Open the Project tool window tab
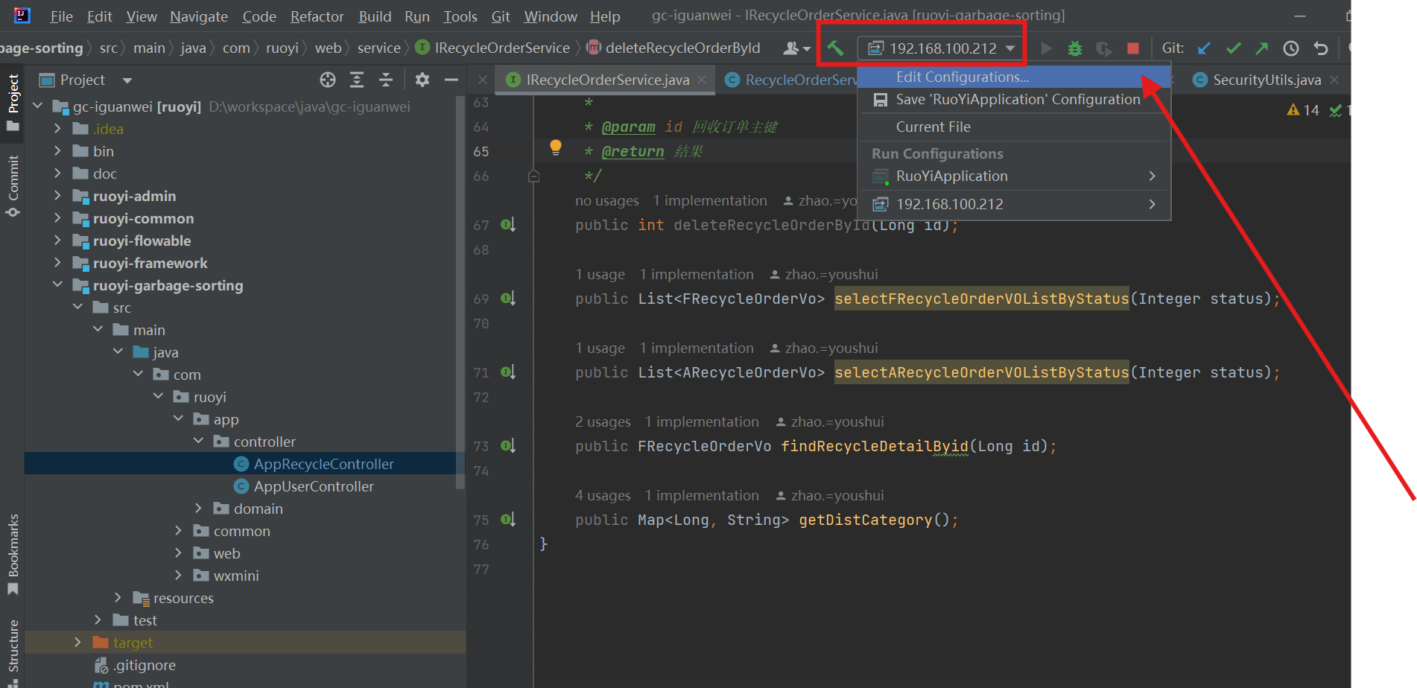 (x=13, y=102)
